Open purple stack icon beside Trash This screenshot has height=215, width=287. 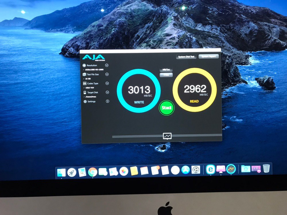click(256, 169)
